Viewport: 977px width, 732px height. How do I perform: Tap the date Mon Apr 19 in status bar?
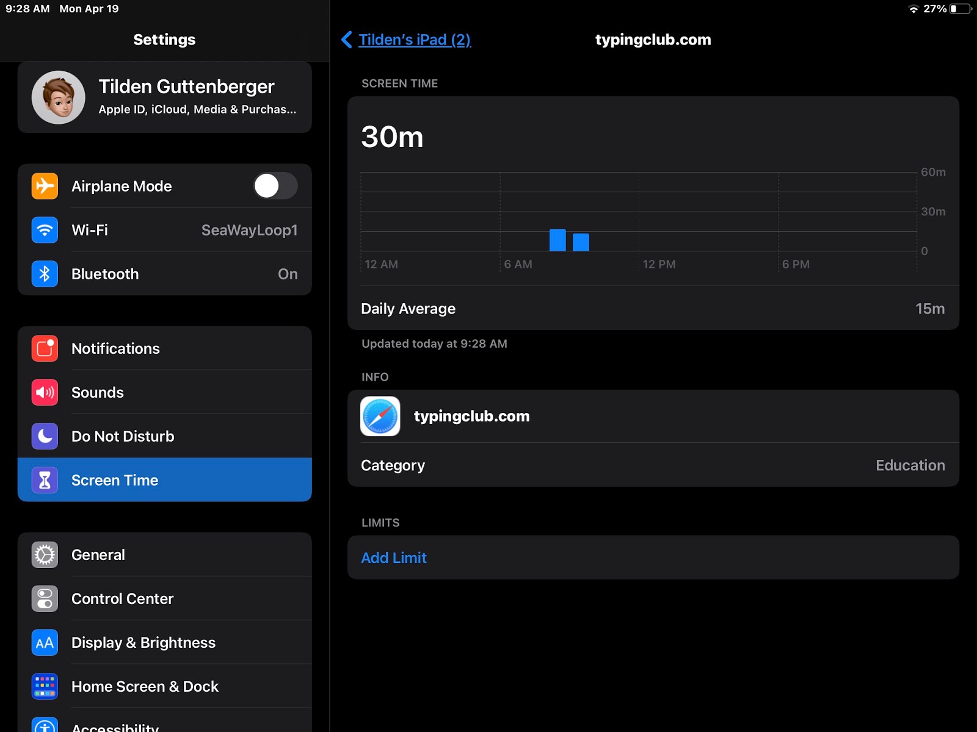point(89,9)
